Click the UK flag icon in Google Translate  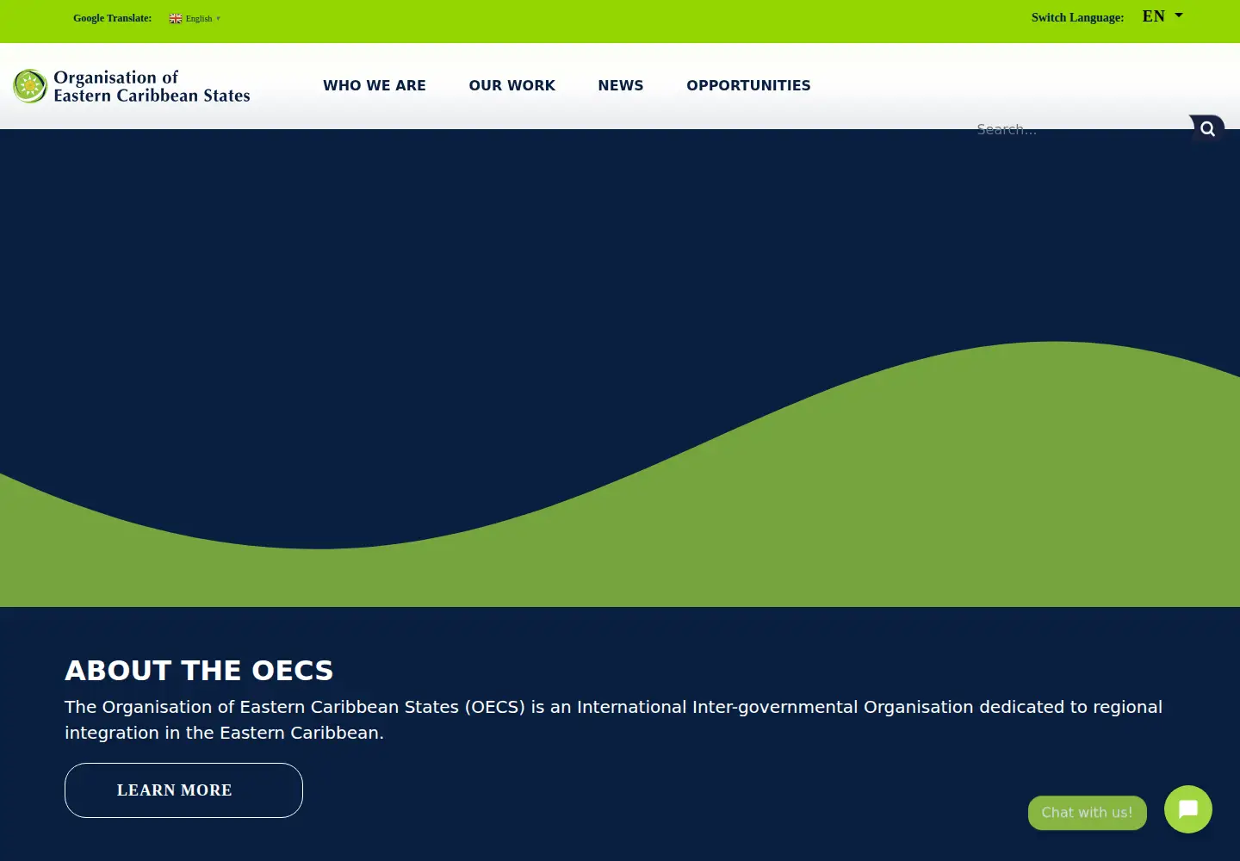[176, 18]
